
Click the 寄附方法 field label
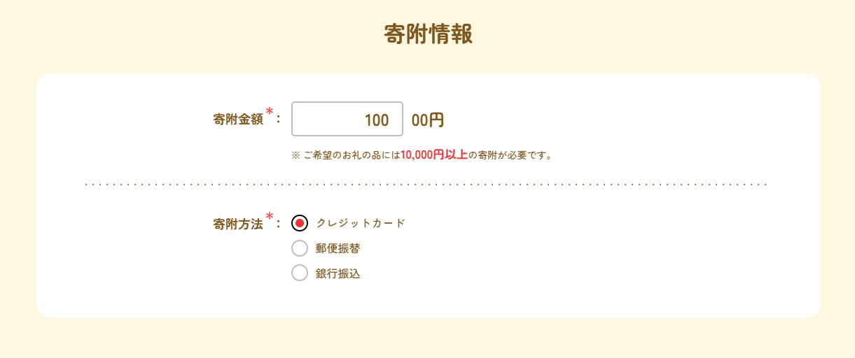[x=238, y=224]
